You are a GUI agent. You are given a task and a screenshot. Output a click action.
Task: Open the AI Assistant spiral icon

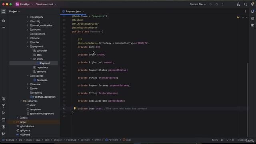(x=252, y=18)
